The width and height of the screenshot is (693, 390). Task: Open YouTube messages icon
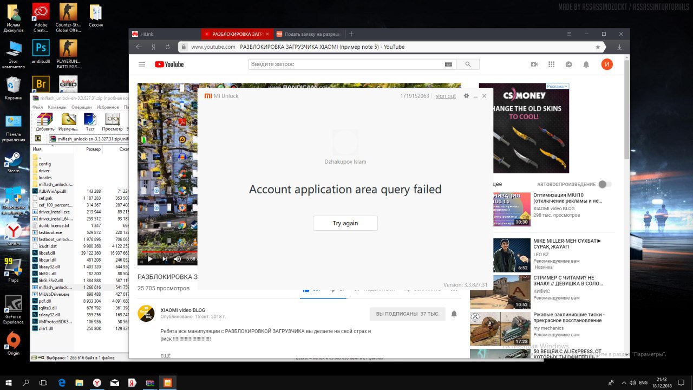[568, 64]
